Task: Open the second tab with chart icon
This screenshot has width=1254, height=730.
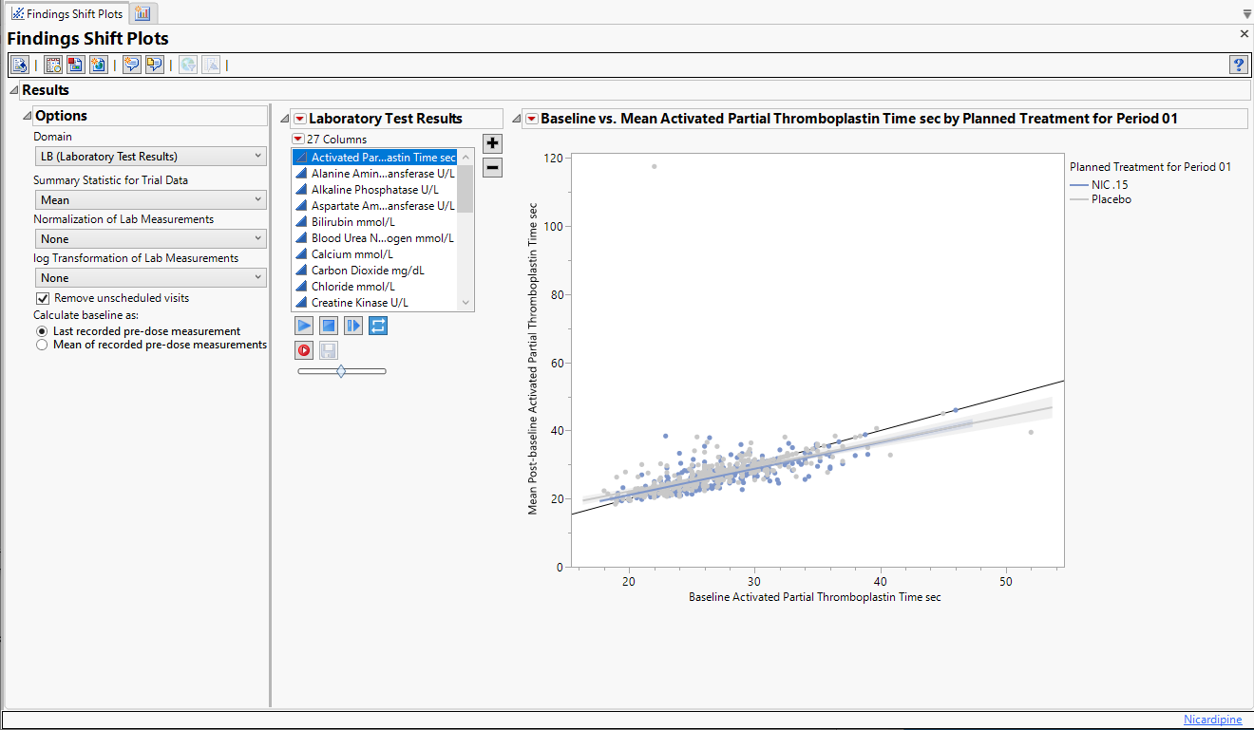Action: point(142,13)
